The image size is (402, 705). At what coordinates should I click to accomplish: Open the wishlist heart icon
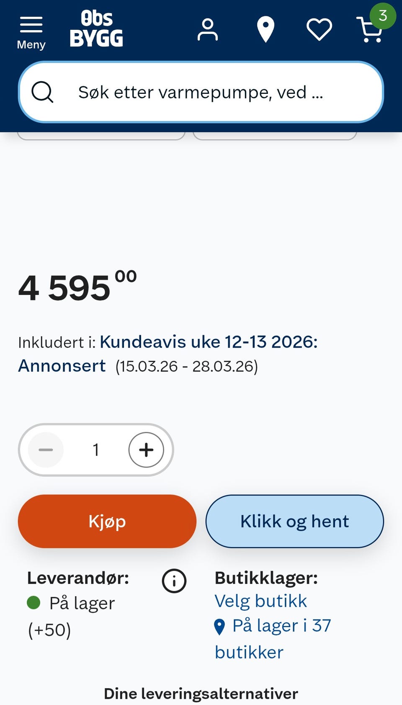click(319, 30)
